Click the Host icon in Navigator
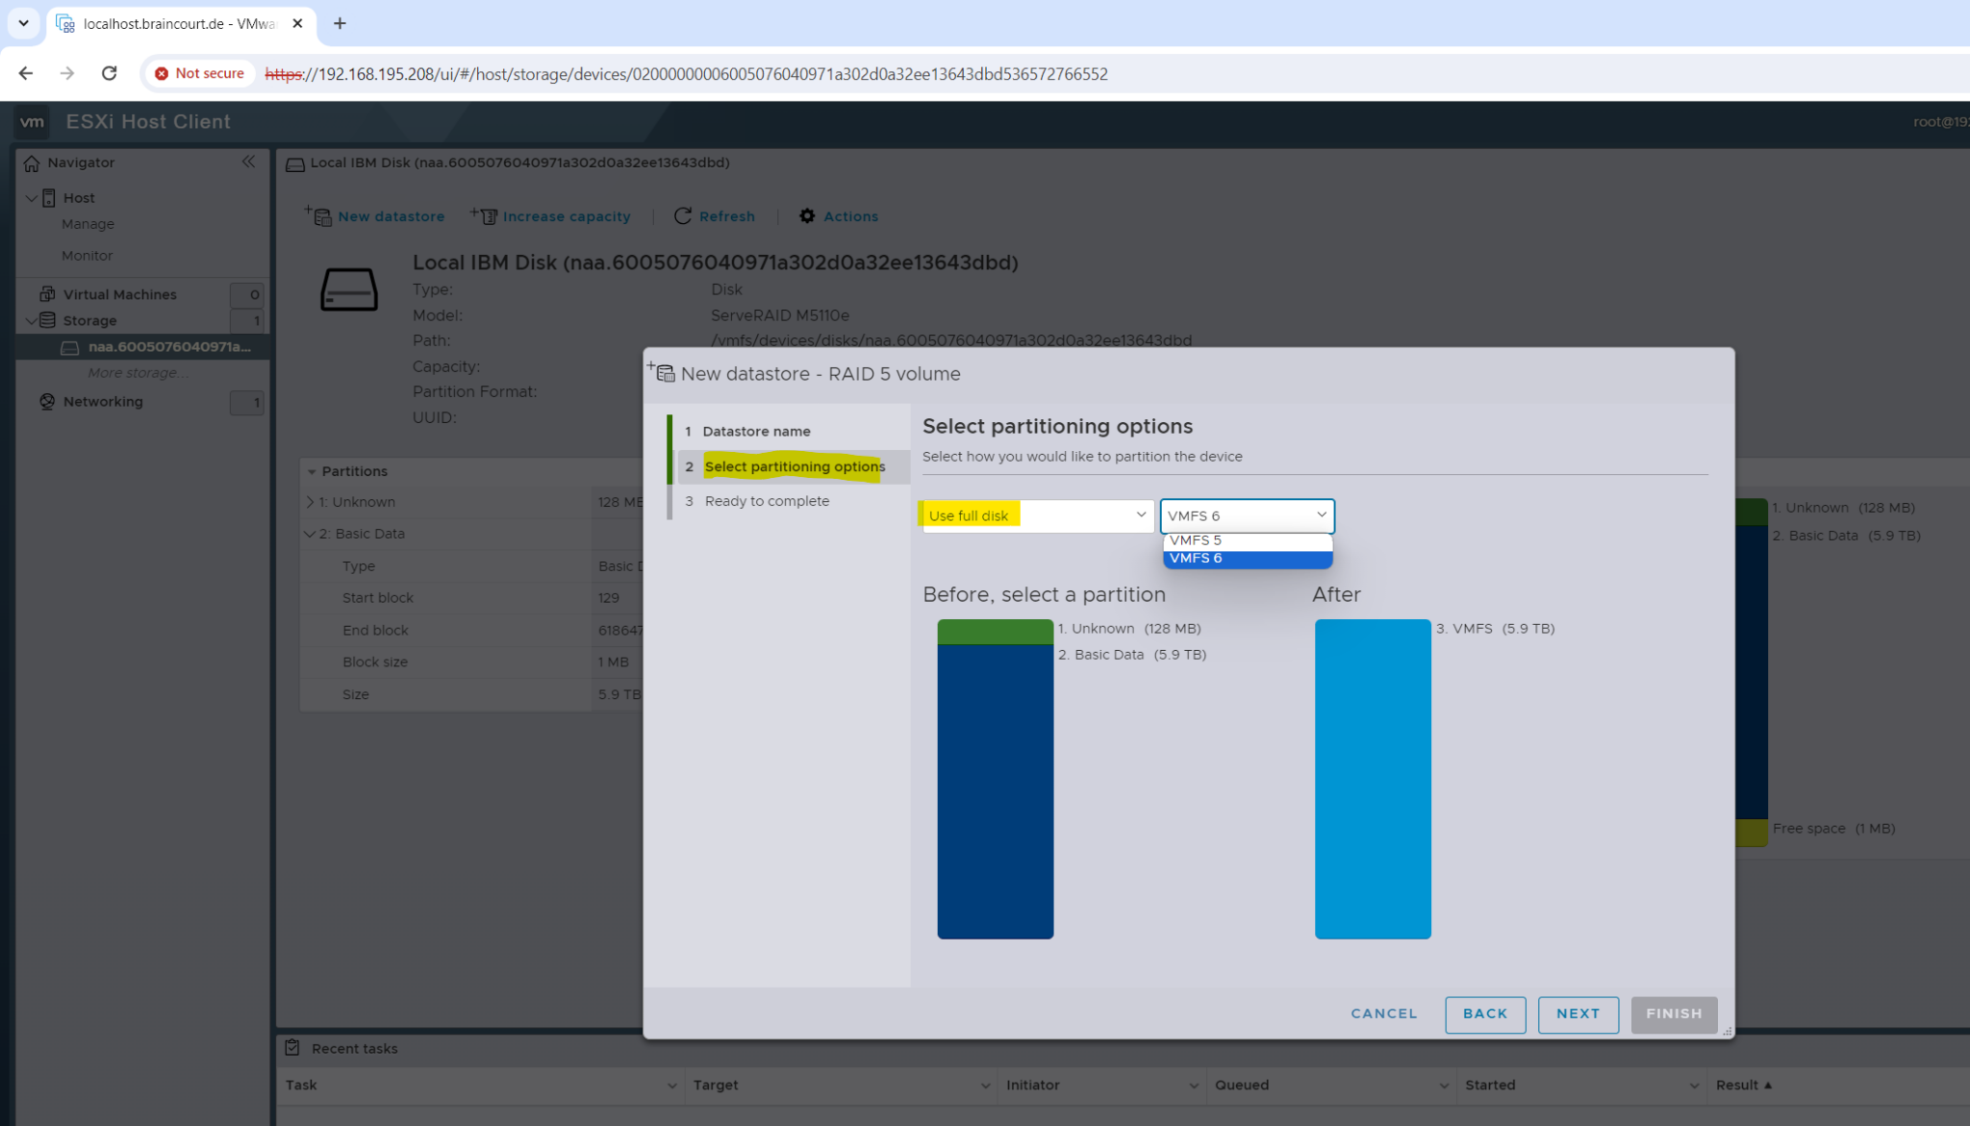 click(48, 197)
